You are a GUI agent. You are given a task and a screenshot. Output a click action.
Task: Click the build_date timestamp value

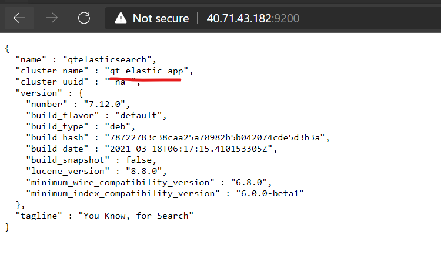[188, 149]
